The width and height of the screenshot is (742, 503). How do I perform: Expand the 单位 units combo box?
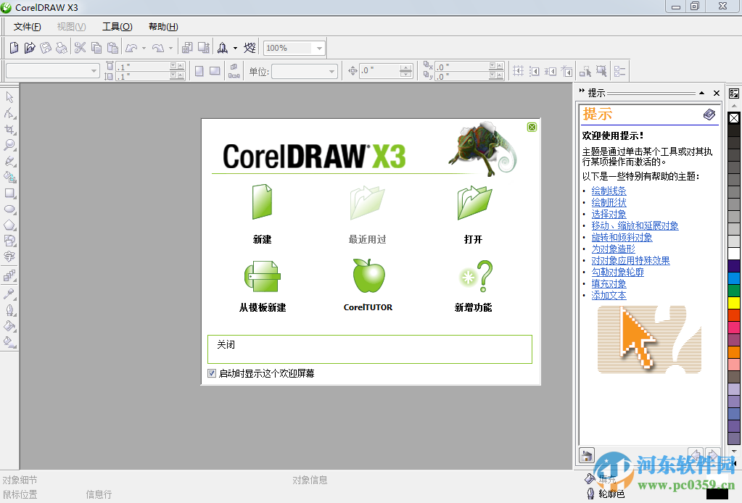tap(331, 71)
